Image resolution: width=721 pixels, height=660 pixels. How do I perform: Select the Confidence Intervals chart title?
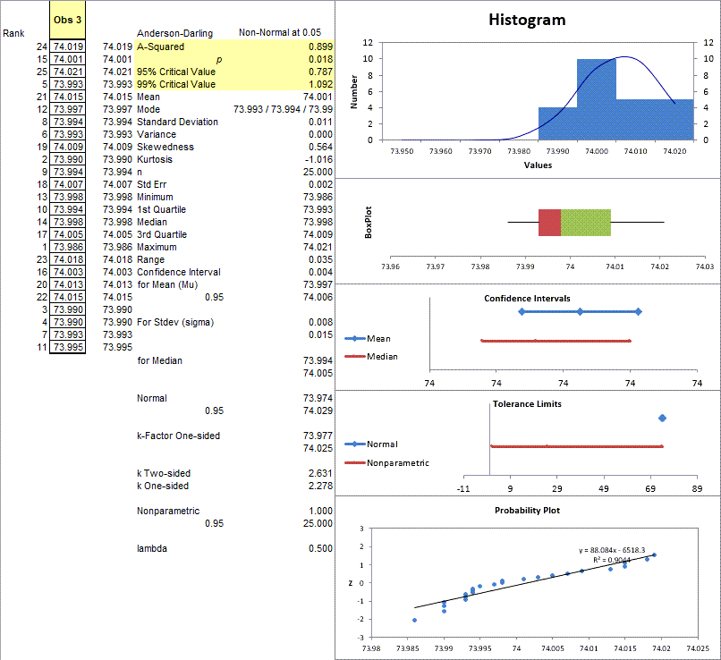coord(527,298)
